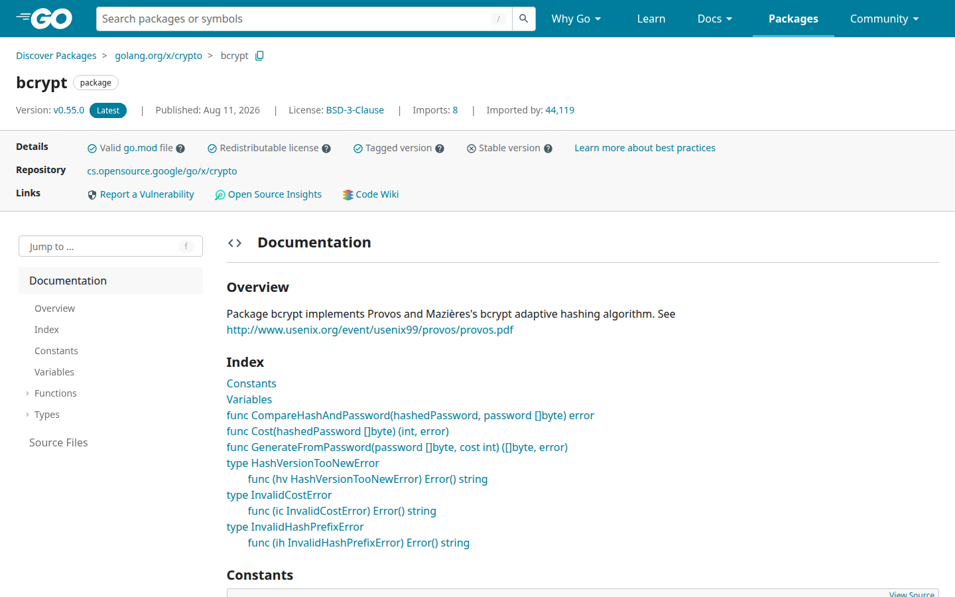Screen dimensions: 955x597
Task: Open type InvalidCostError index entry
Action: [279, 495]
